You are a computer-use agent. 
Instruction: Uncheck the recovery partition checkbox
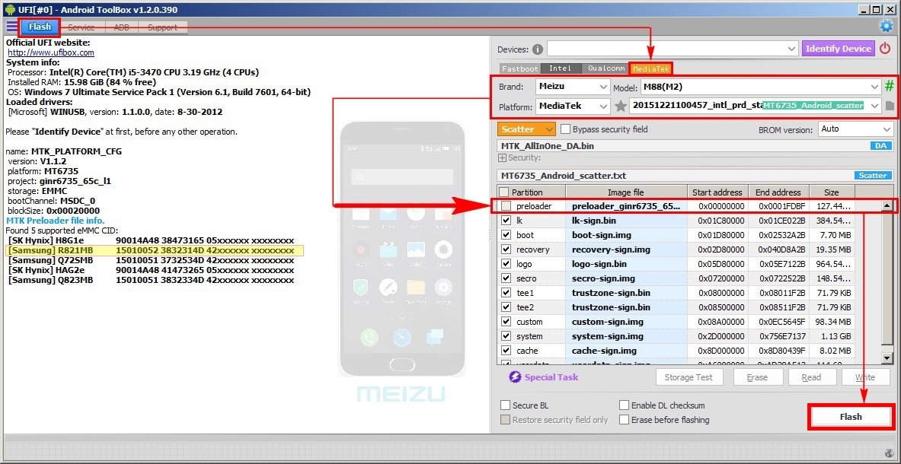tap(506, 249)
